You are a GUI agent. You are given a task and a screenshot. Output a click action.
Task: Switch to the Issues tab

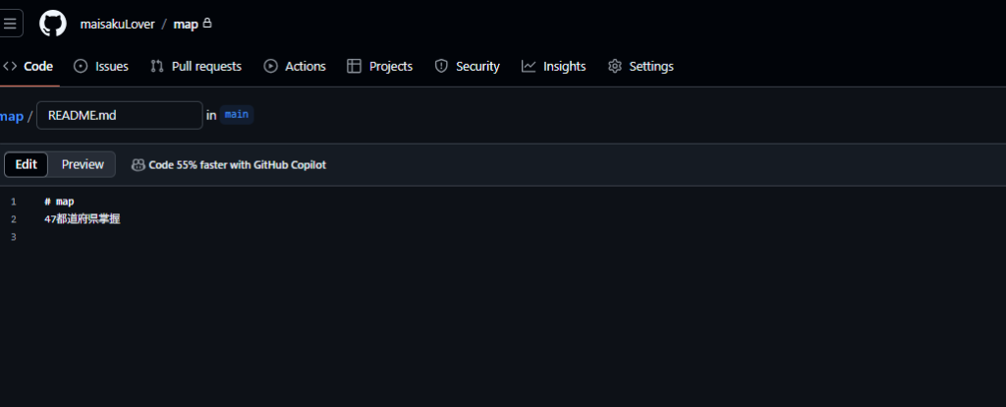click(x=101, y=66)
